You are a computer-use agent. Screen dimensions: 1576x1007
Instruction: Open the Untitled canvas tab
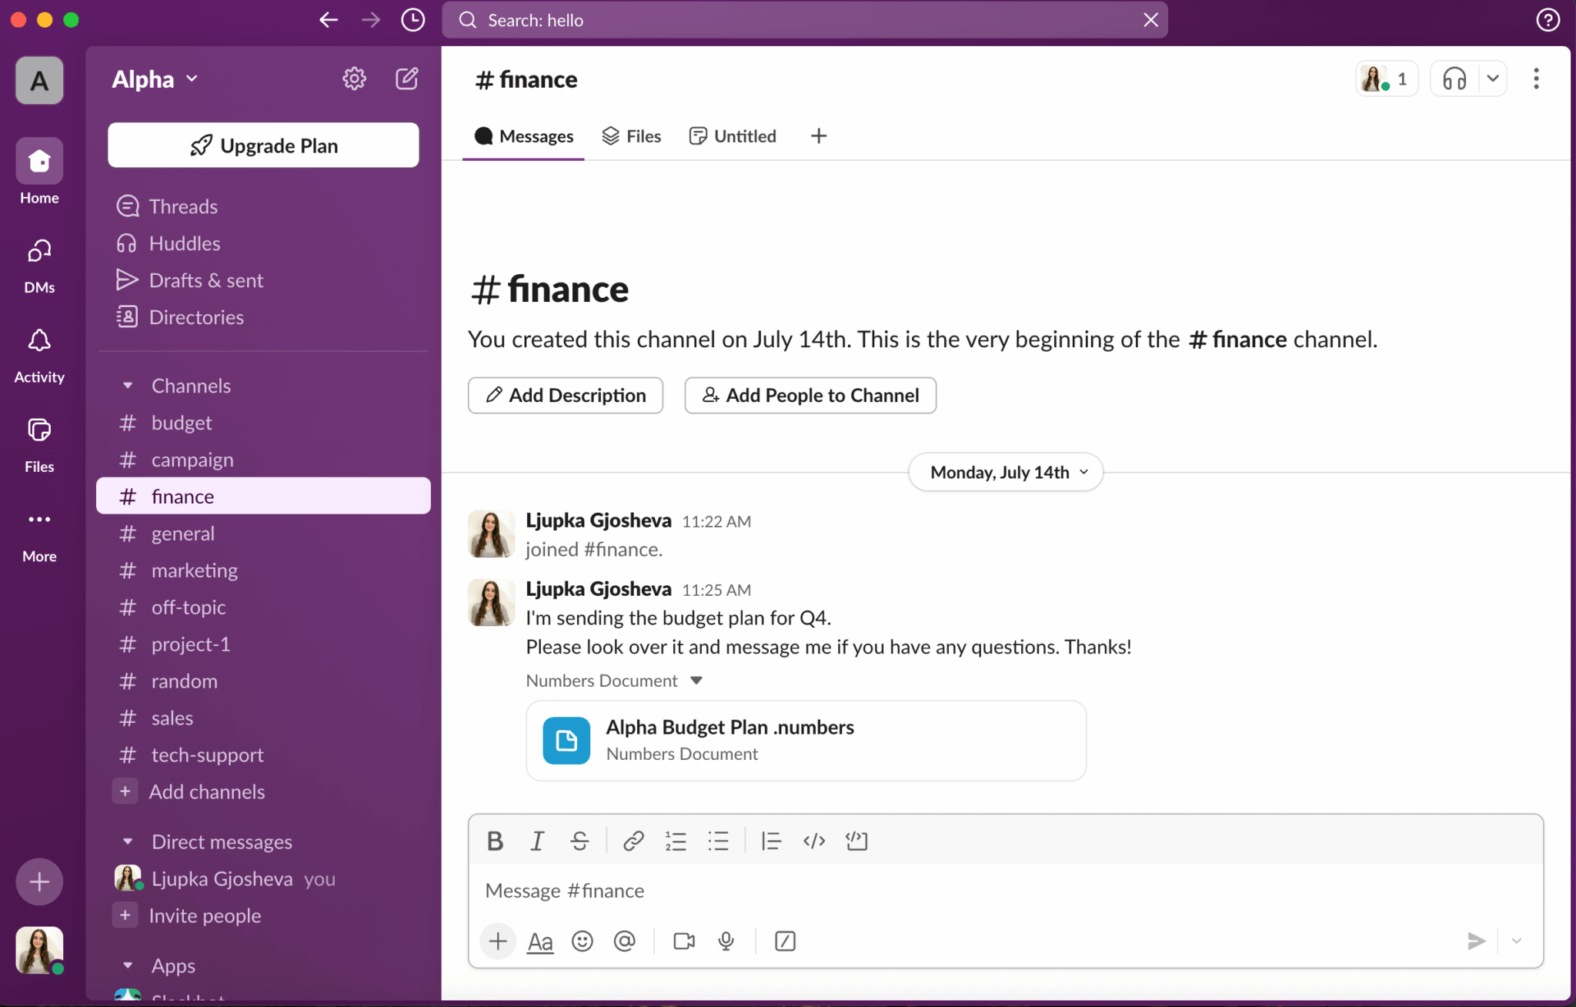tap(732, 135)
